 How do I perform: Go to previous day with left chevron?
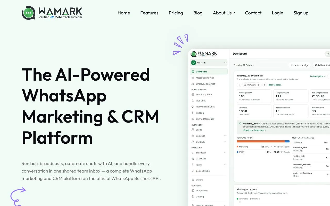coord(239,85)
